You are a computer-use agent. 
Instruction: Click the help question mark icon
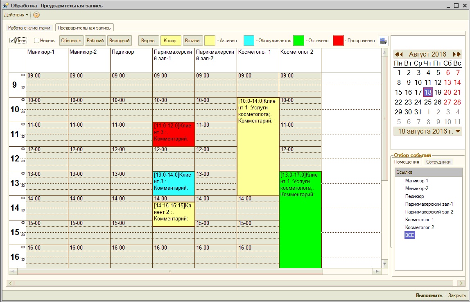pyautogui.click(x=36, y=15)
